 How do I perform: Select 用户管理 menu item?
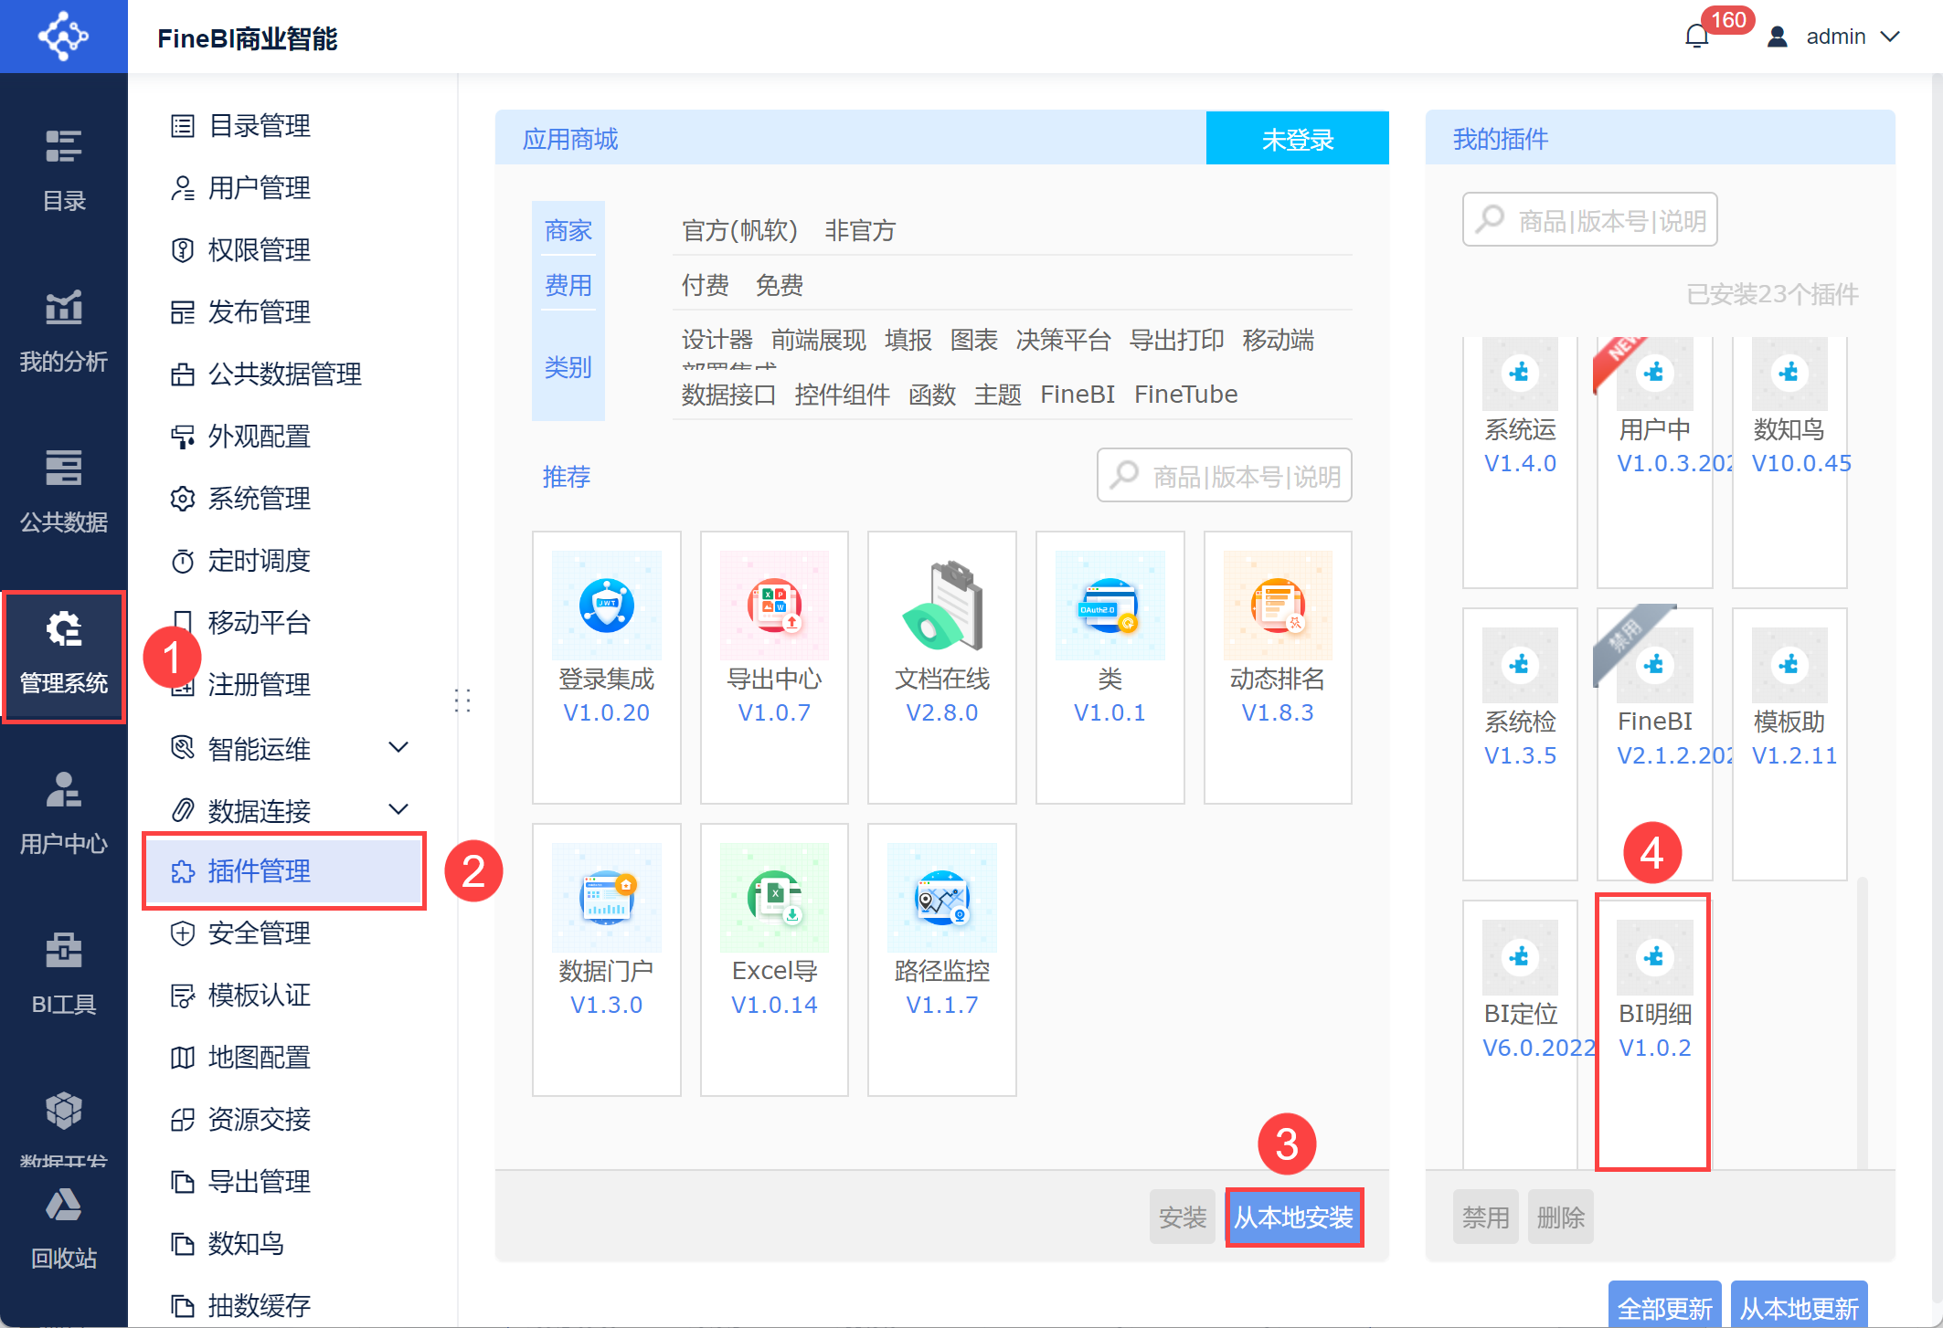pos(241,188)
